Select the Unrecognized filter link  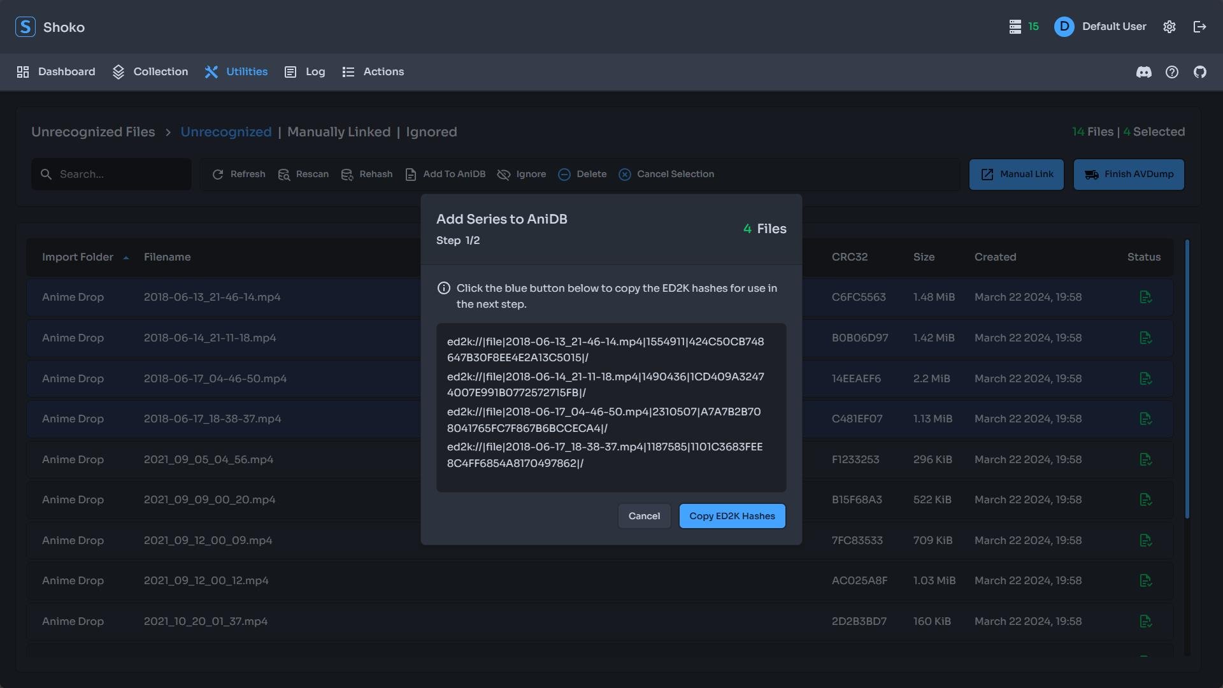tap(226, 132)
